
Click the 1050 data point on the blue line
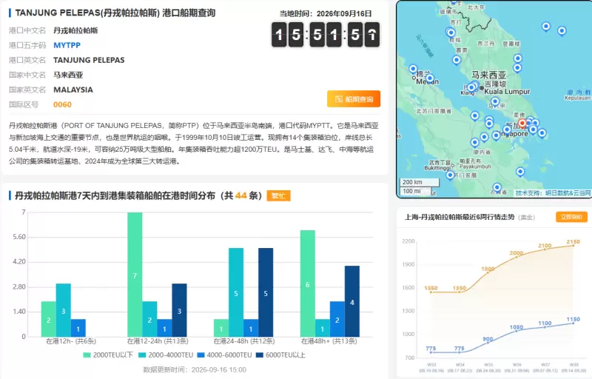point(517,331)
